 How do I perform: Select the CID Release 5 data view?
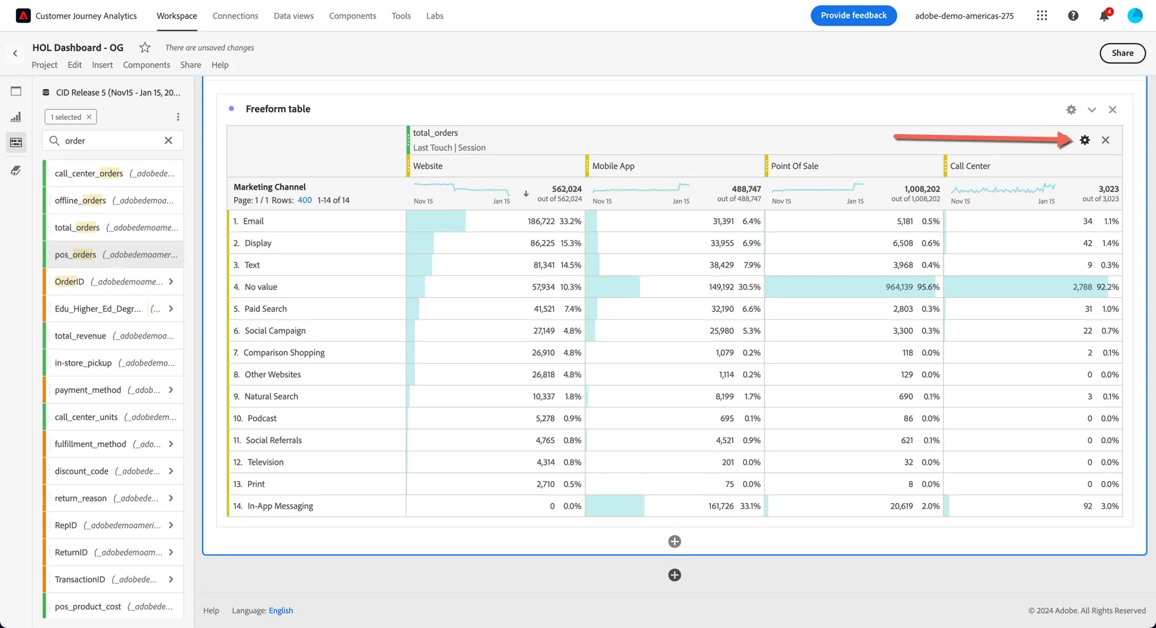[x=112, y=92]
